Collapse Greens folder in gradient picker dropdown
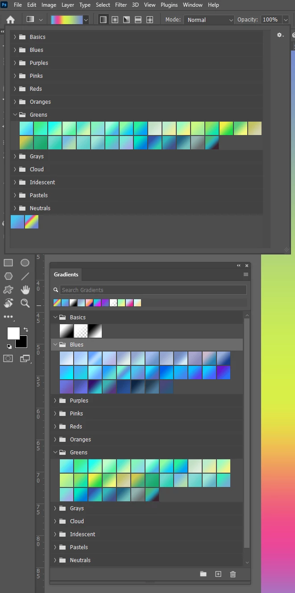Viewport: 295px width, 593px height. 15,114
